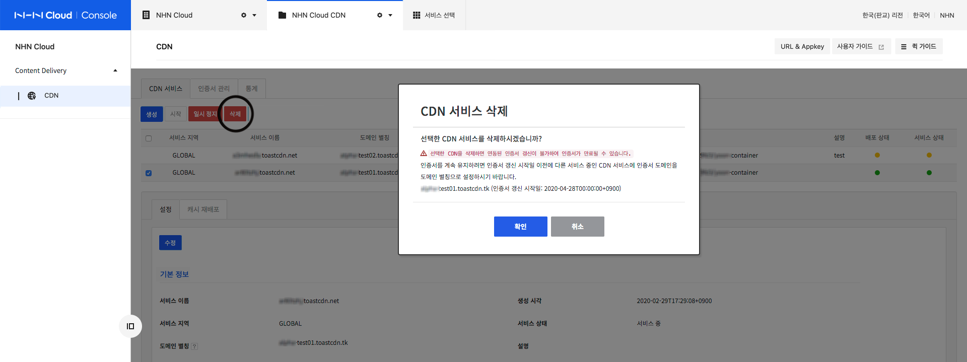The image size is (967, 362).
Task: Click the red warning triangle icon in dialog
Action: tap(424, 154)
